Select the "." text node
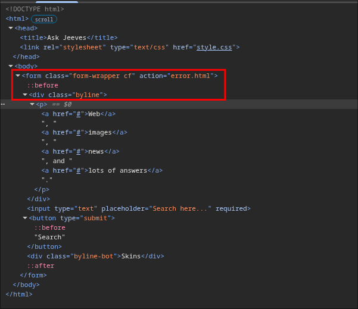The height and width of the screenshot is (309, 358). pyautogui.click(x=47, y=180)
